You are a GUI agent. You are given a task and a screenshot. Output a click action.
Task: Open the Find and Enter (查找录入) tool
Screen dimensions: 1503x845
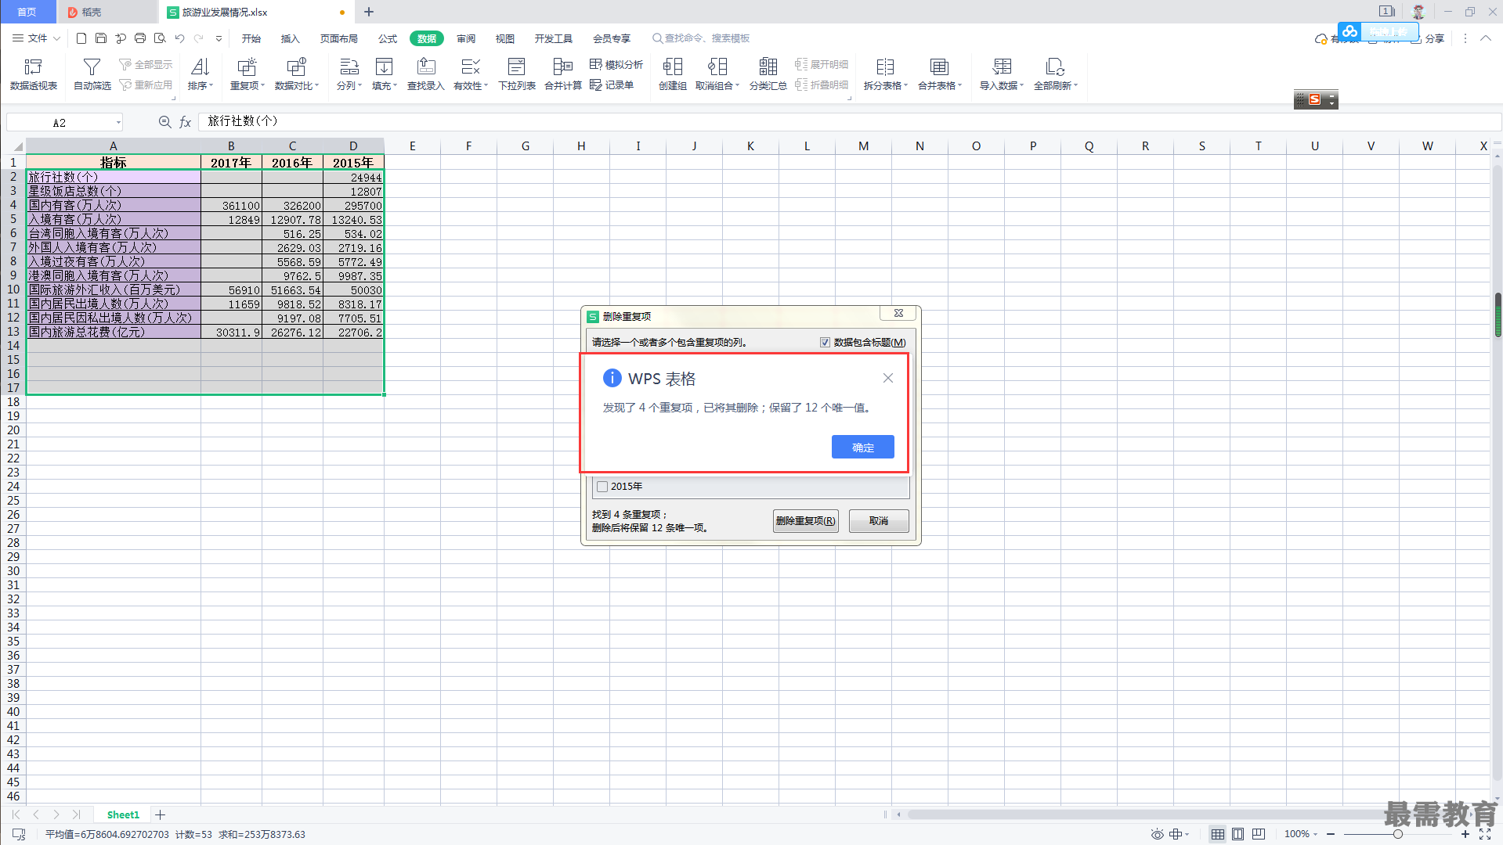[425, 74]
